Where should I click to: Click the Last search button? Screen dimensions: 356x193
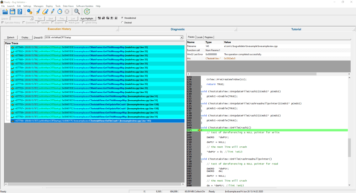73,19
